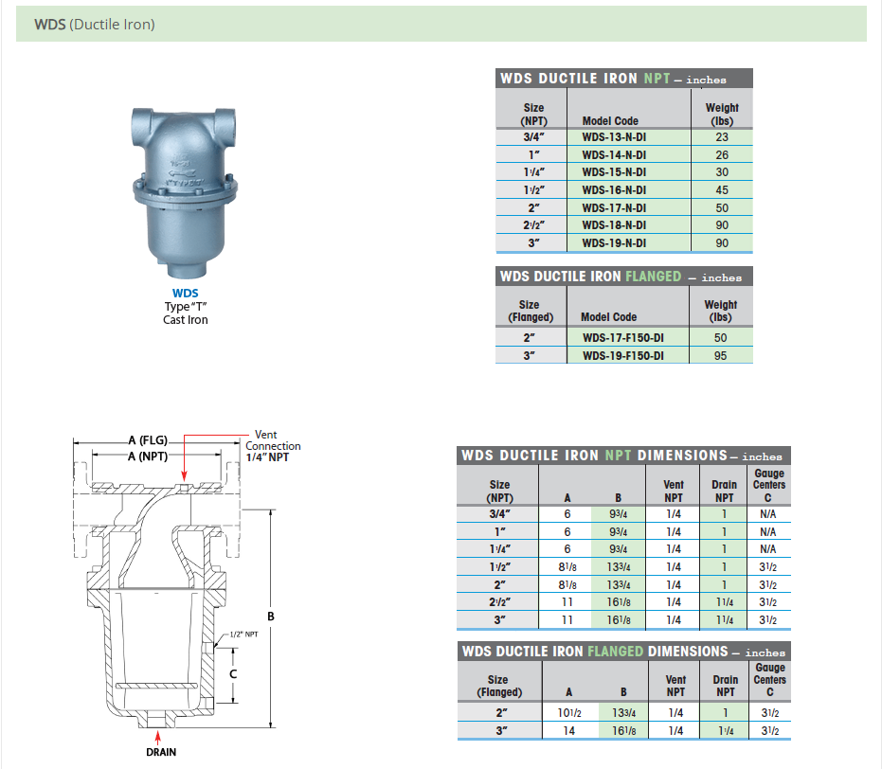Click the A (FLG) dimension label
882x769 pixels.
click(x=148, y=440)
